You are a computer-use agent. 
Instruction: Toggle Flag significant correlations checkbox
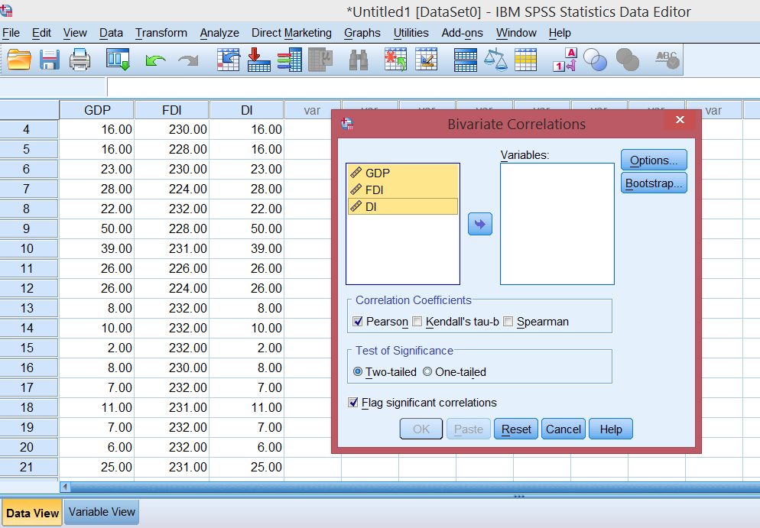(353, 403)
